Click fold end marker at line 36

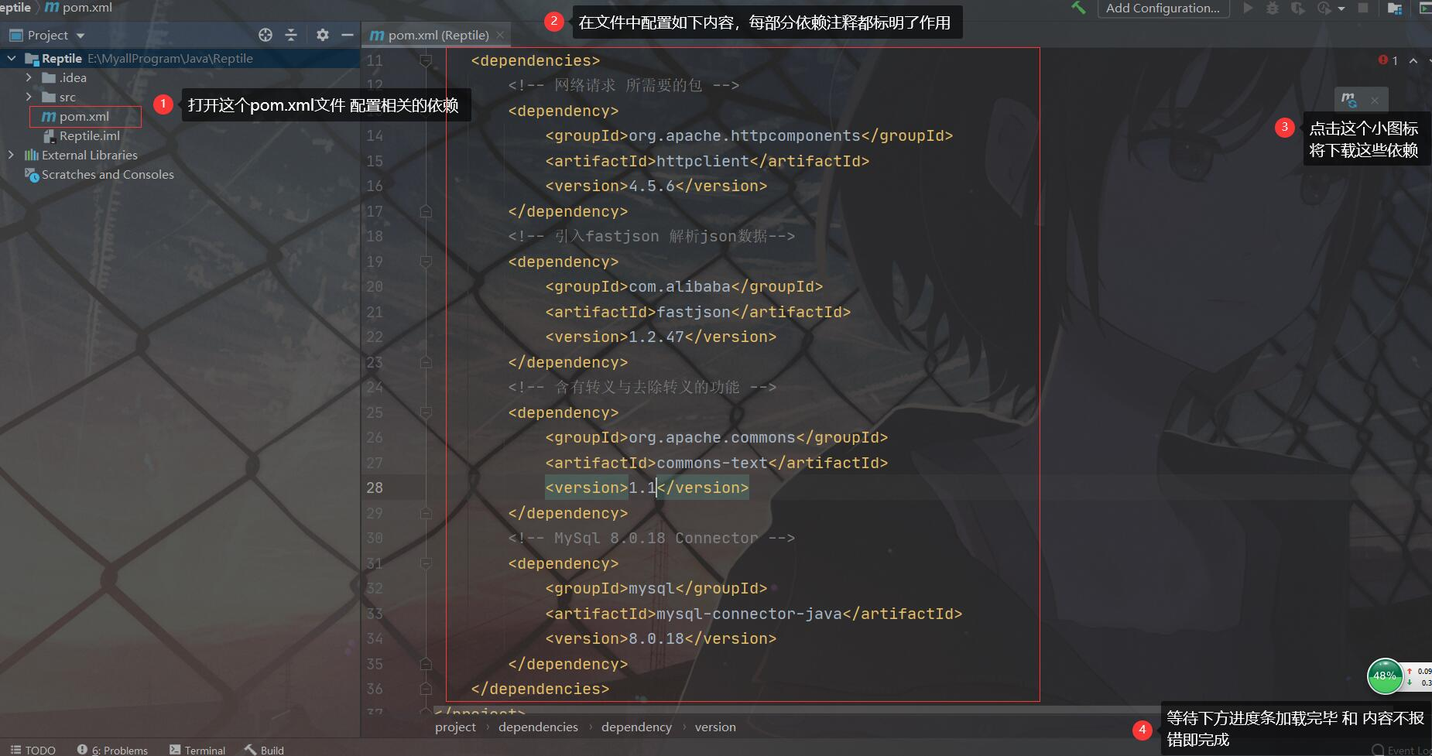(426, 689)
